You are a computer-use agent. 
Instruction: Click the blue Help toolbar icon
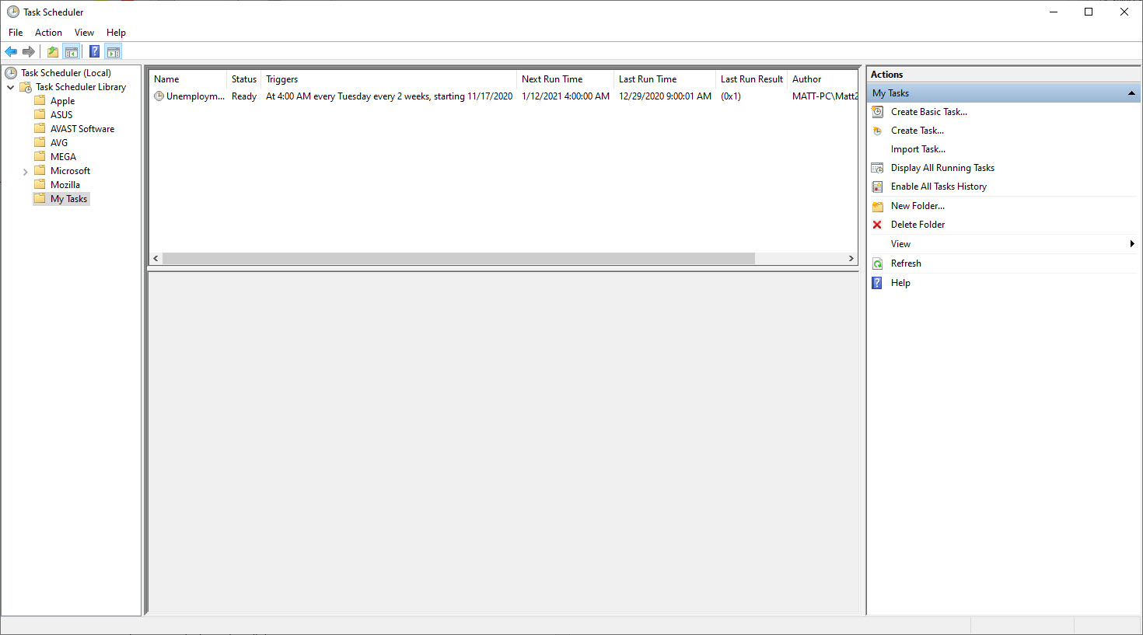pos(94,52)
